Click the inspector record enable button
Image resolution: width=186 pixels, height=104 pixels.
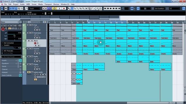tap(3, 29)
